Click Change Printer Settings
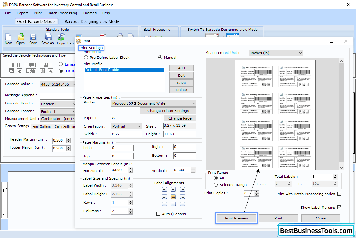356x238 pixels. (x=168, y=111)
